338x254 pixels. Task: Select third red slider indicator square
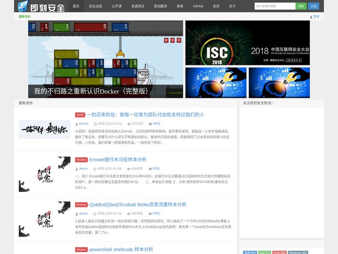coord(179,40)
